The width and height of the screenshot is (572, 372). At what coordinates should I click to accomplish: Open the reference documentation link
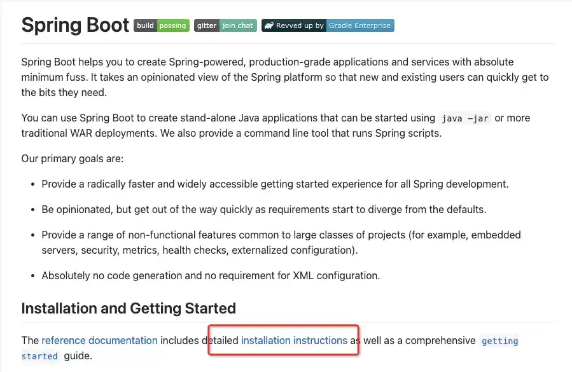pos(100,340)
